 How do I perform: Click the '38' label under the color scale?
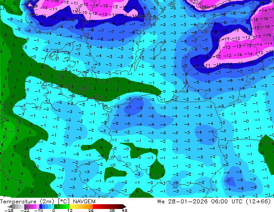point(112,210)
